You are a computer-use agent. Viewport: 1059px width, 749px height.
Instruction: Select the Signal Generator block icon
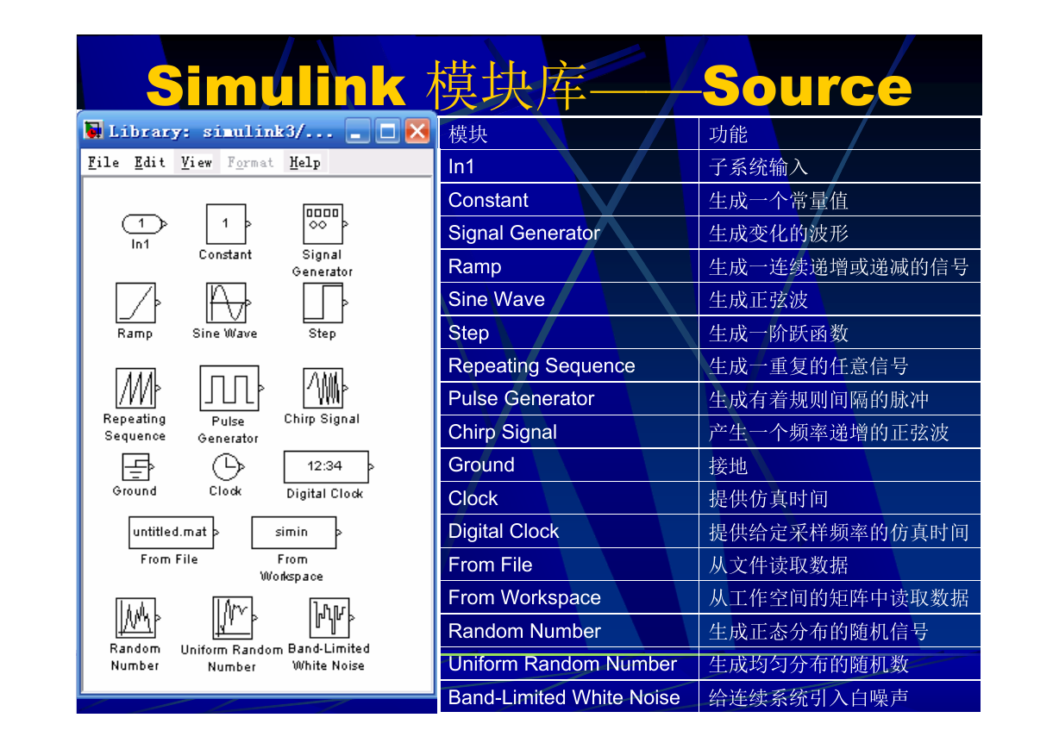pyautogui.click(x=324, y=224)
